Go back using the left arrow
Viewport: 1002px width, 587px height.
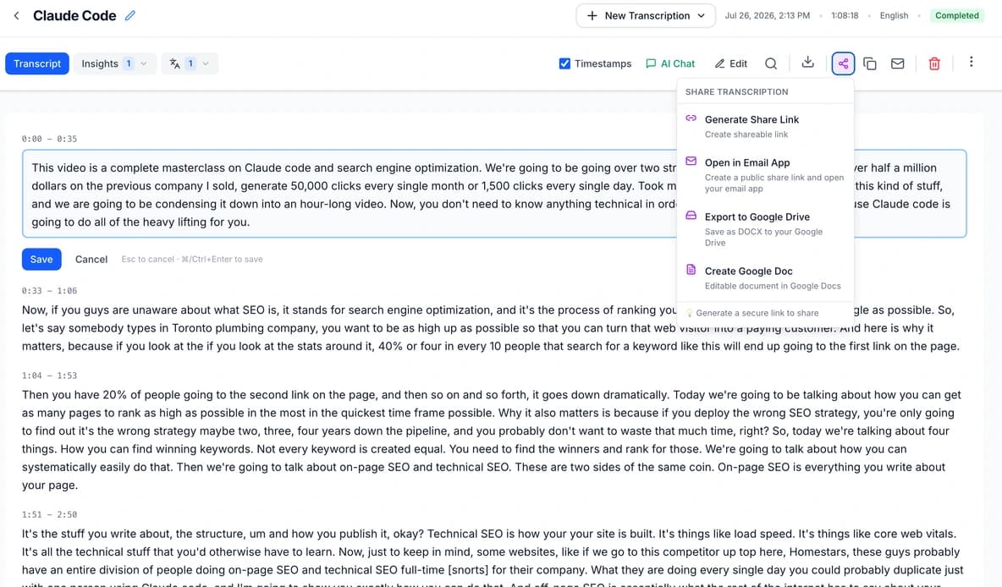click(x=17, y=15)
